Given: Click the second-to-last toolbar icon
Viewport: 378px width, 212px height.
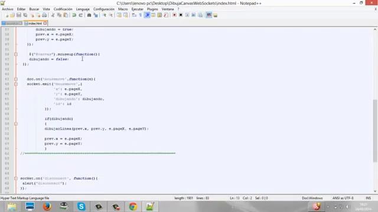Looking at the screenshot, I should coord(208,15).
